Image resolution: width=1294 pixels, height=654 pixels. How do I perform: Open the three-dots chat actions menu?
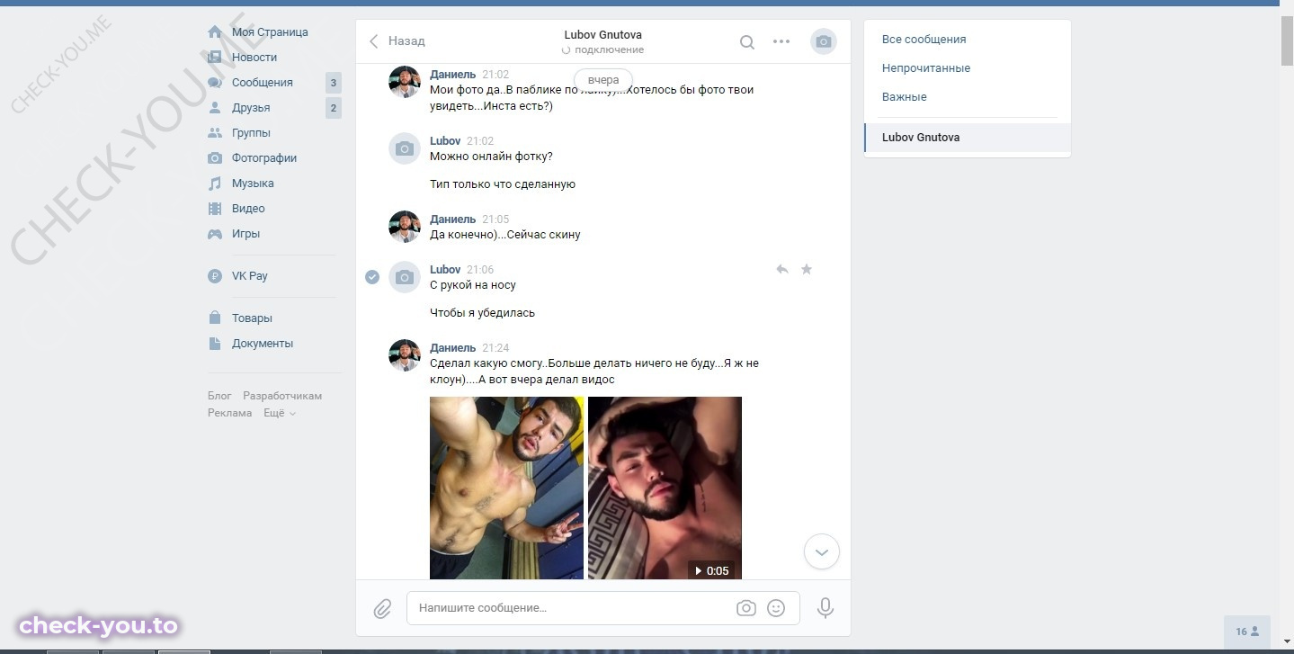pyautogui.click(x=781, y=41)
